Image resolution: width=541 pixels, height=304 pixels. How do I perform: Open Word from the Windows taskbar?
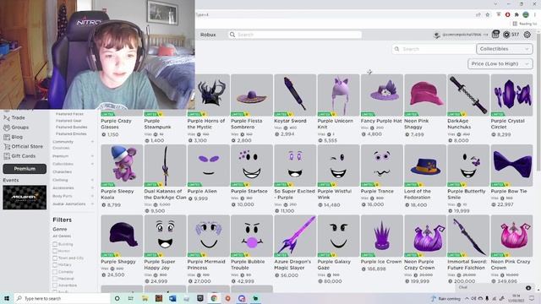pos(172,298)
